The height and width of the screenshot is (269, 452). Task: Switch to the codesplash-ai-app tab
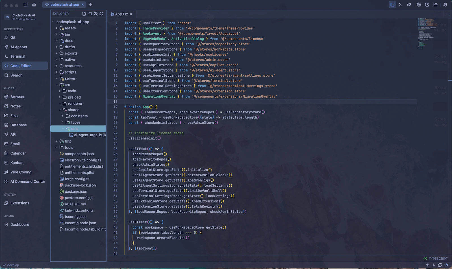(64, 5)
